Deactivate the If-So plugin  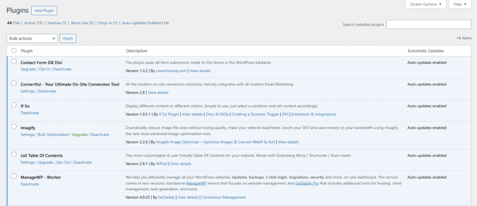pyautogui.click(x=30, y=113)
